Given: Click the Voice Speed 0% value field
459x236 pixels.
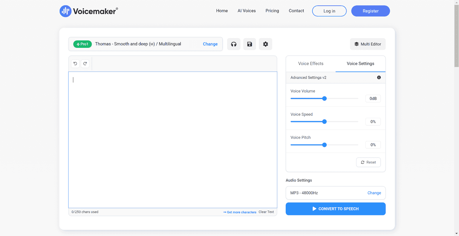Looking at the screenshot, I should 373,121.
